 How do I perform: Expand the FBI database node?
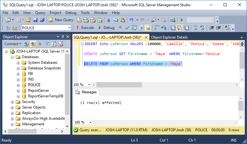[18, 74]
